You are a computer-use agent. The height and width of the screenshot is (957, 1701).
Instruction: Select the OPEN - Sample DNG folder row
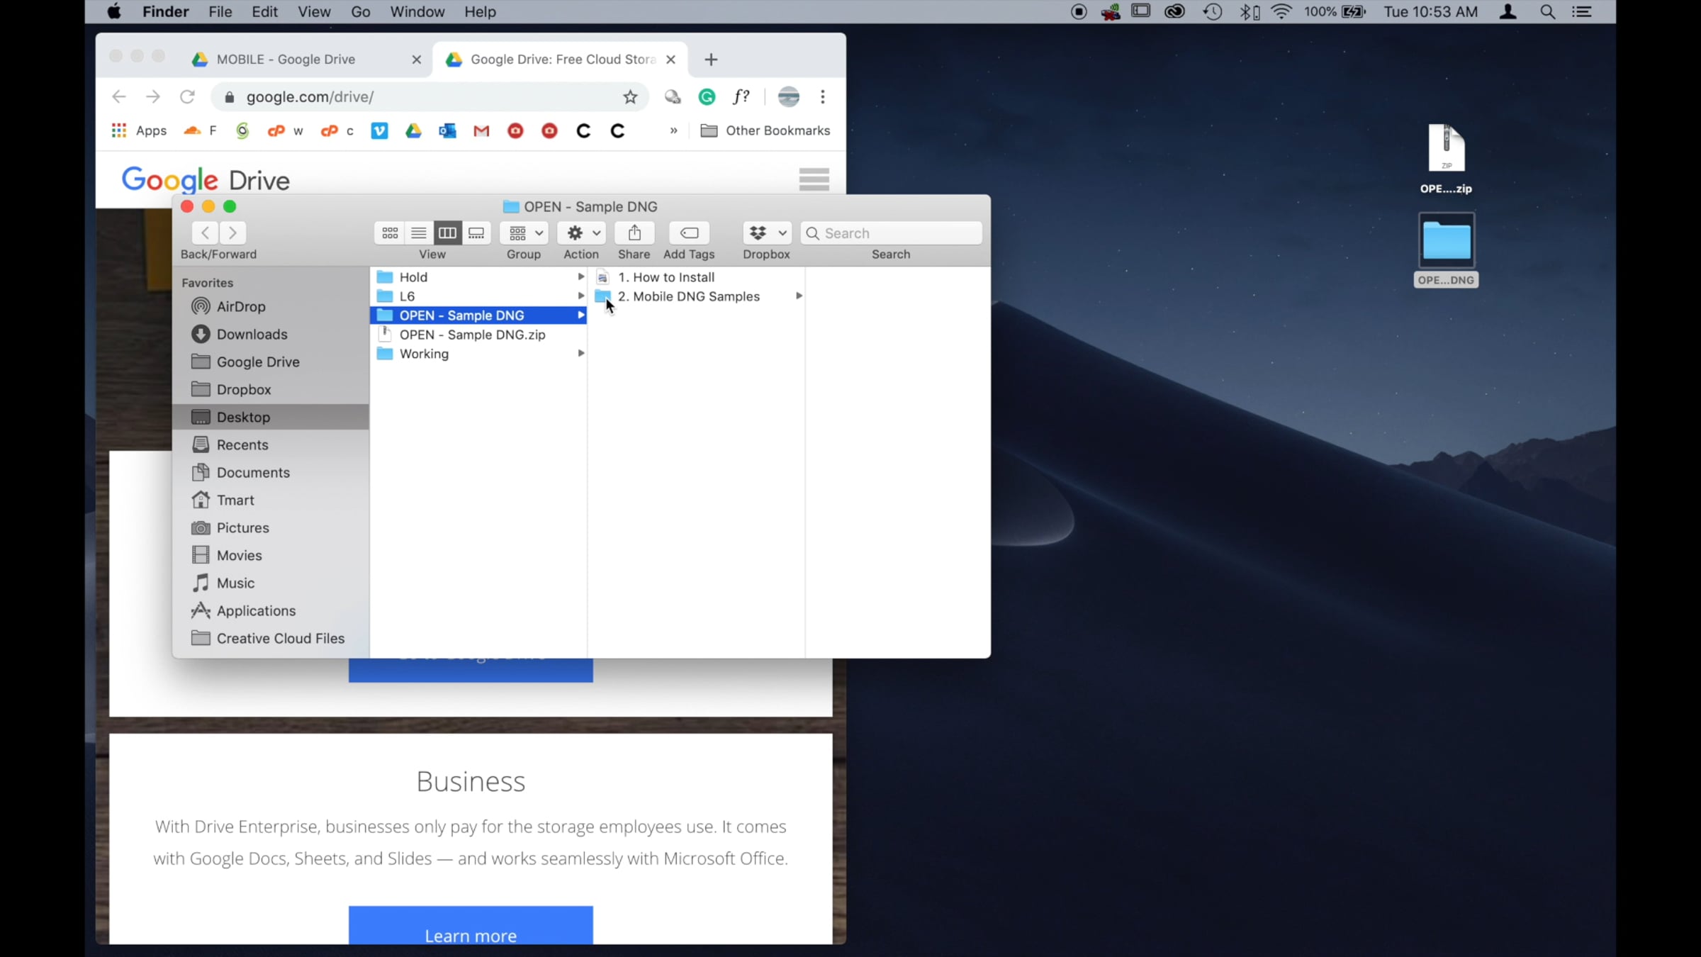478,315
